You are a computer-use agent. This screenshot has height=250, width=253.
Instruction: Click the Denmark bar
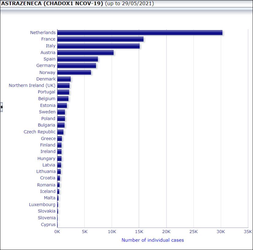(64, 79)
